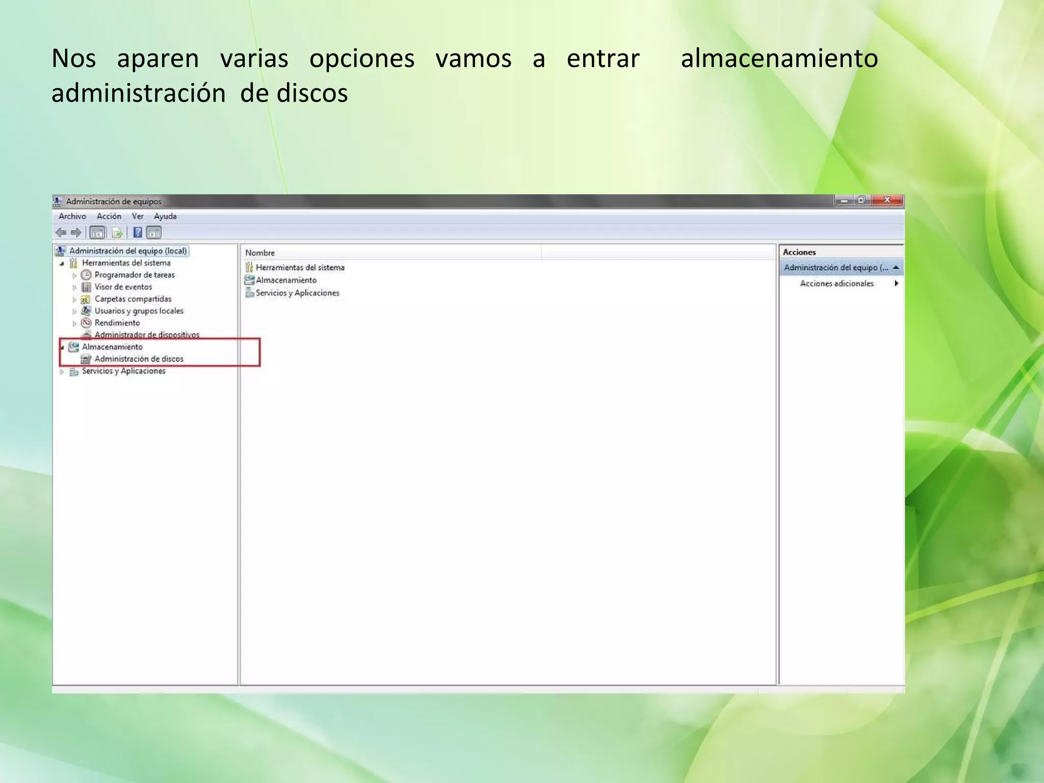Click the Back arrow toolbar icon
This screenshot has width=1044, height=783.
[61, 233]
